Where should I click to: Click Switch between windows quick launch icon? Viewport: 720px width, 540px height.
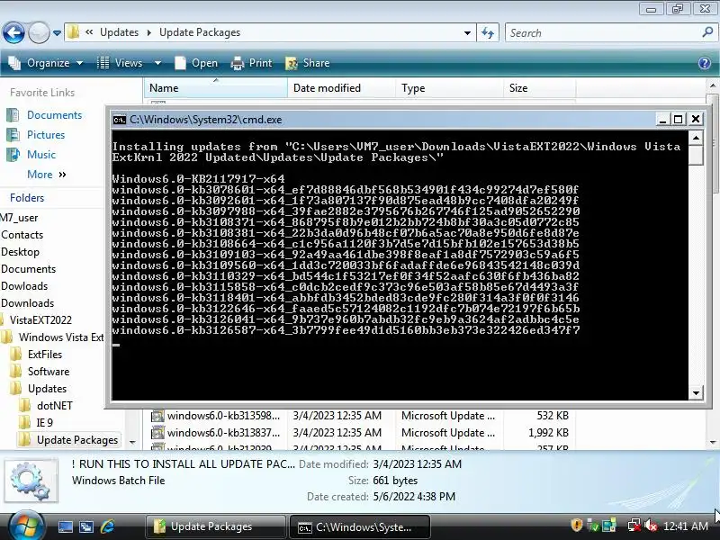click(x=85, y=526)
